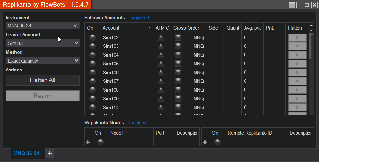Click the empty Port cell
The height and width of the screenshot is (162, 390).
pyautogui.click(x=164, y=142)
